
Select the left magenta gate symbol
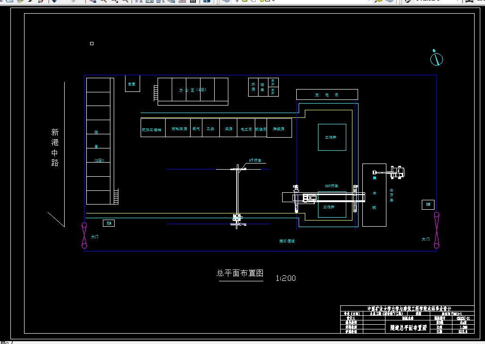point(84,236)
